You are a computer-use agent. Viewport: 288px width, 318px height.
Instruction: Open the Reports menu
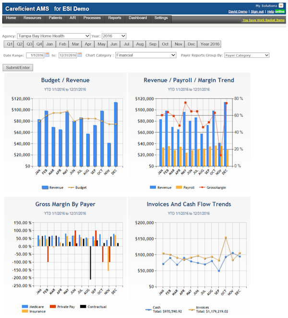(115, 18)
